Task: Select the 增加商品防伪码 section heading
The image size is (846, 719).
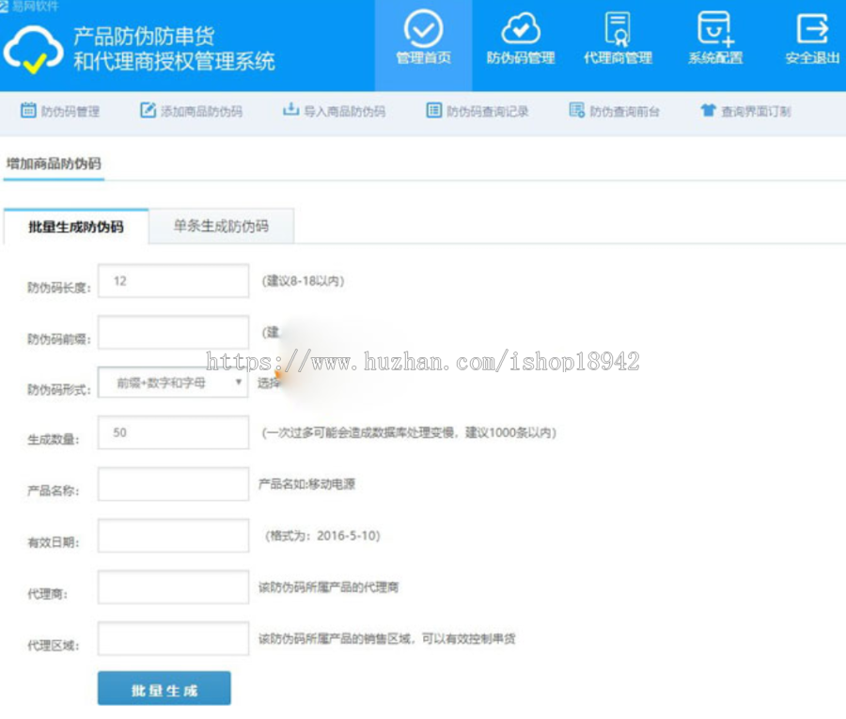Action: click(x=54, y=164)
